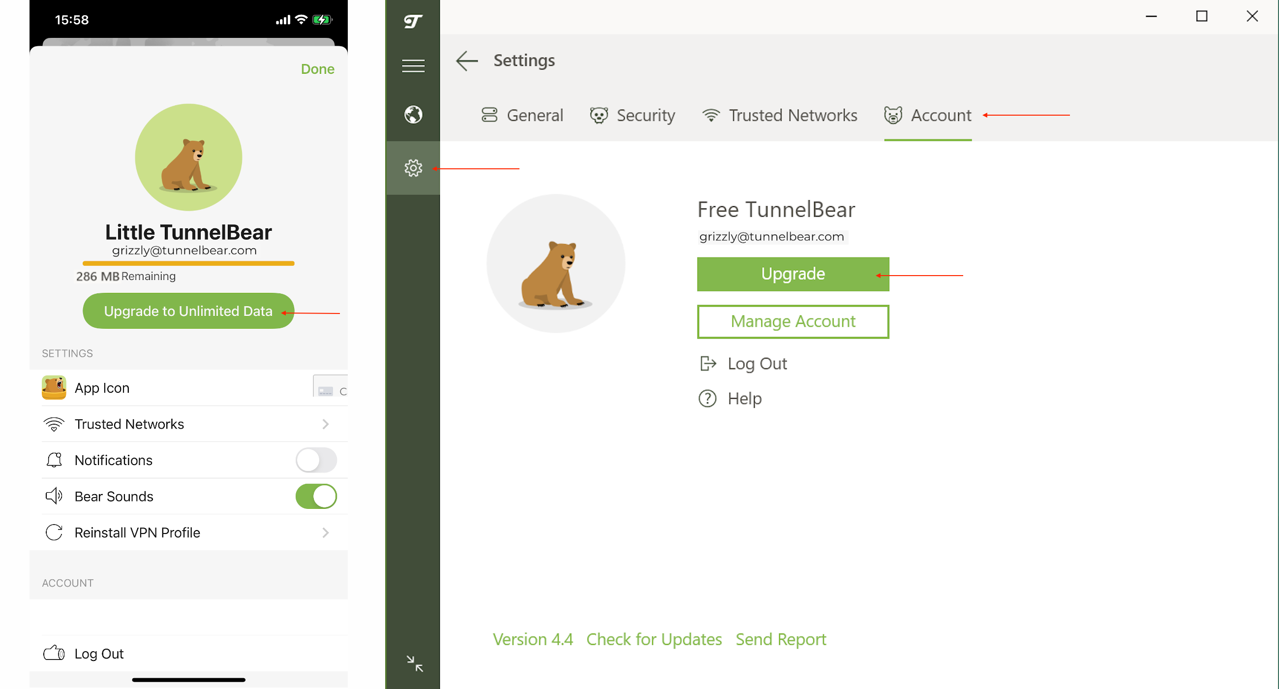The width and height of the screenshot is (1279, 689).
Task: Tap Done on the phone screen
Action: (318, 69)
